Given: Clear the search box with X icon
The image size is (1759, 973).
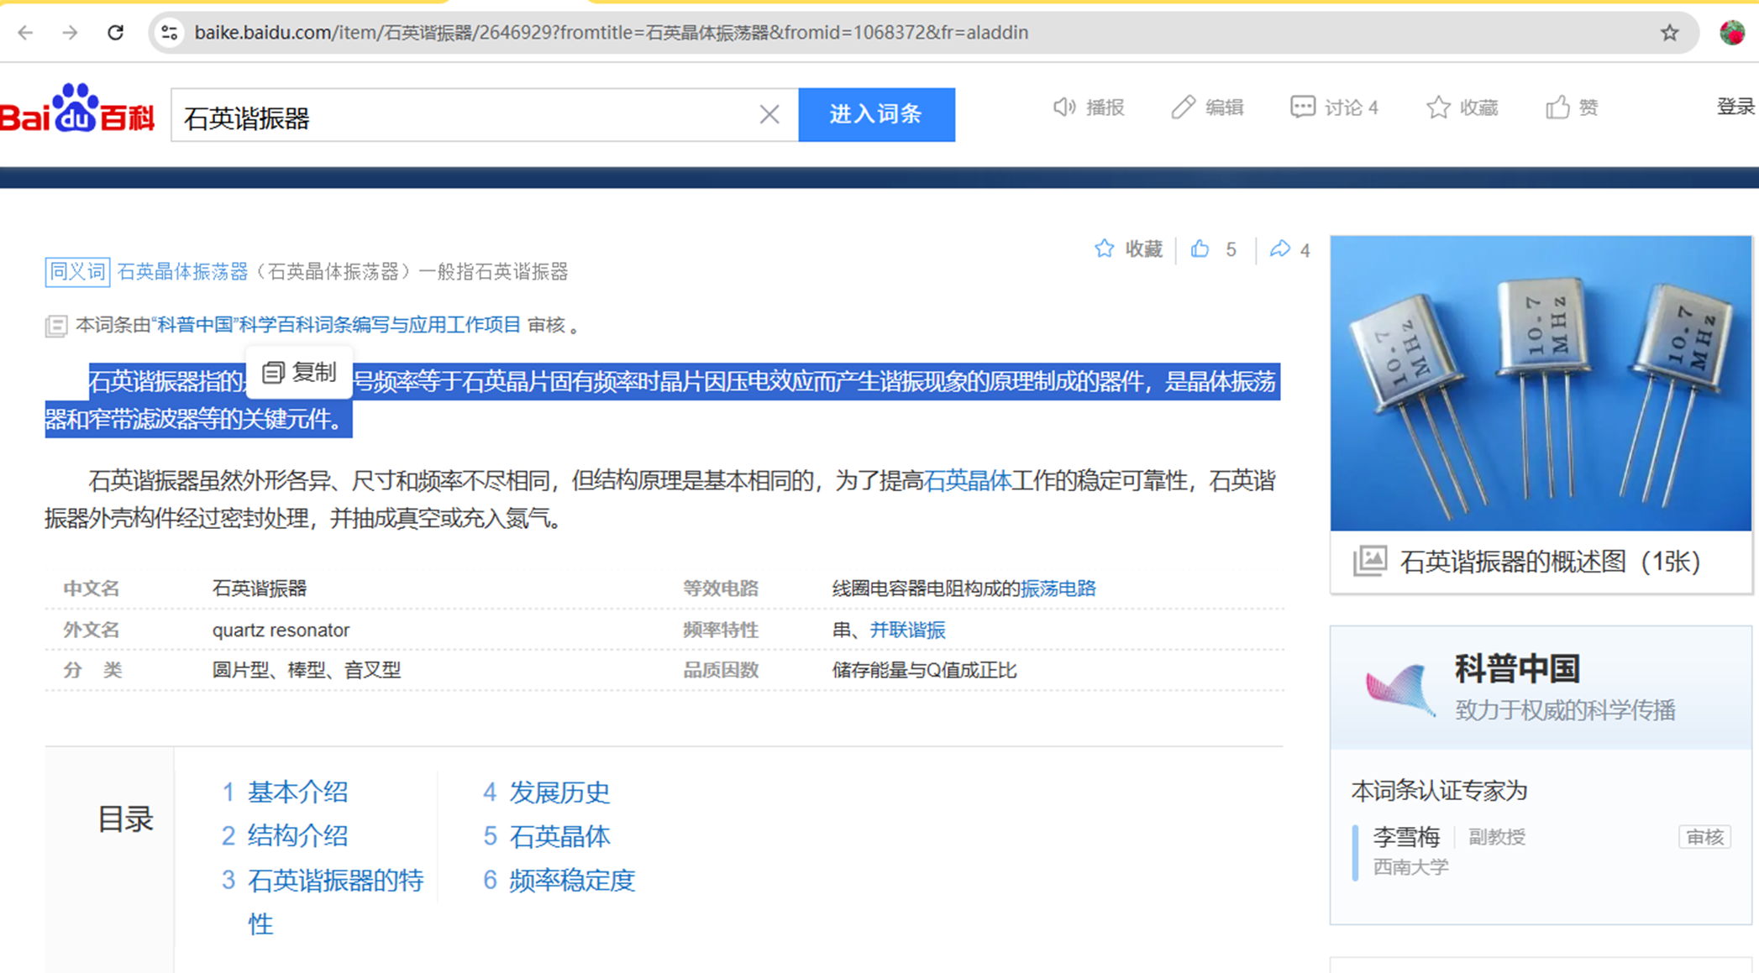Looking at the screenshot, I should tap(769, 115).
